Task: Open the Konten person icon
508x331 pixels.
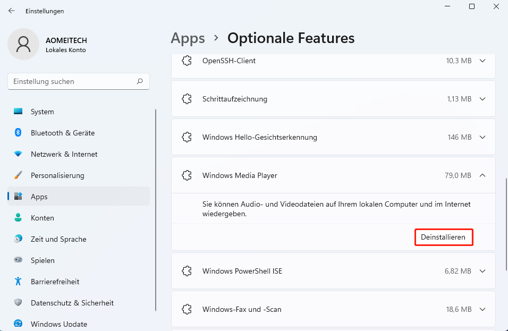Action: tap(18, 218)
